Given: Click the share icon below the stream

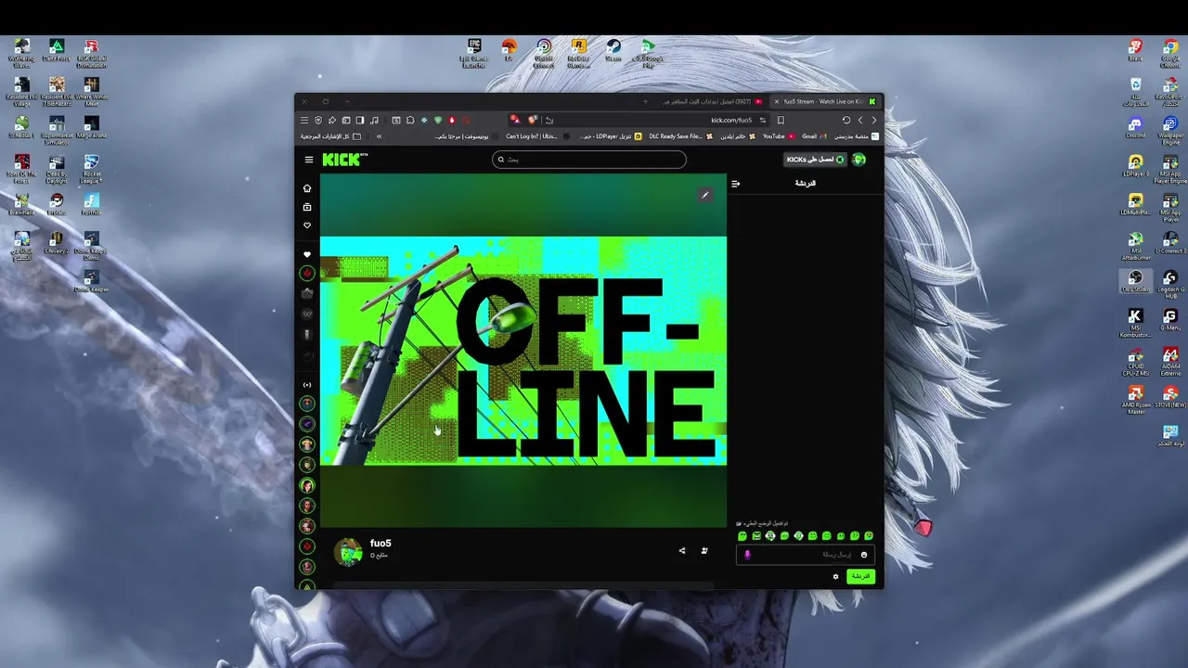Looking at the screenshot, I should click(682, 550).
